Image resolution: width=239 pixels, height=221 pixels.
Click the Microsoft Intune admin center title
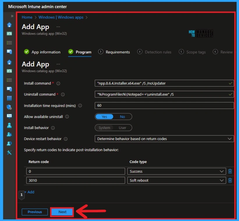38,7
